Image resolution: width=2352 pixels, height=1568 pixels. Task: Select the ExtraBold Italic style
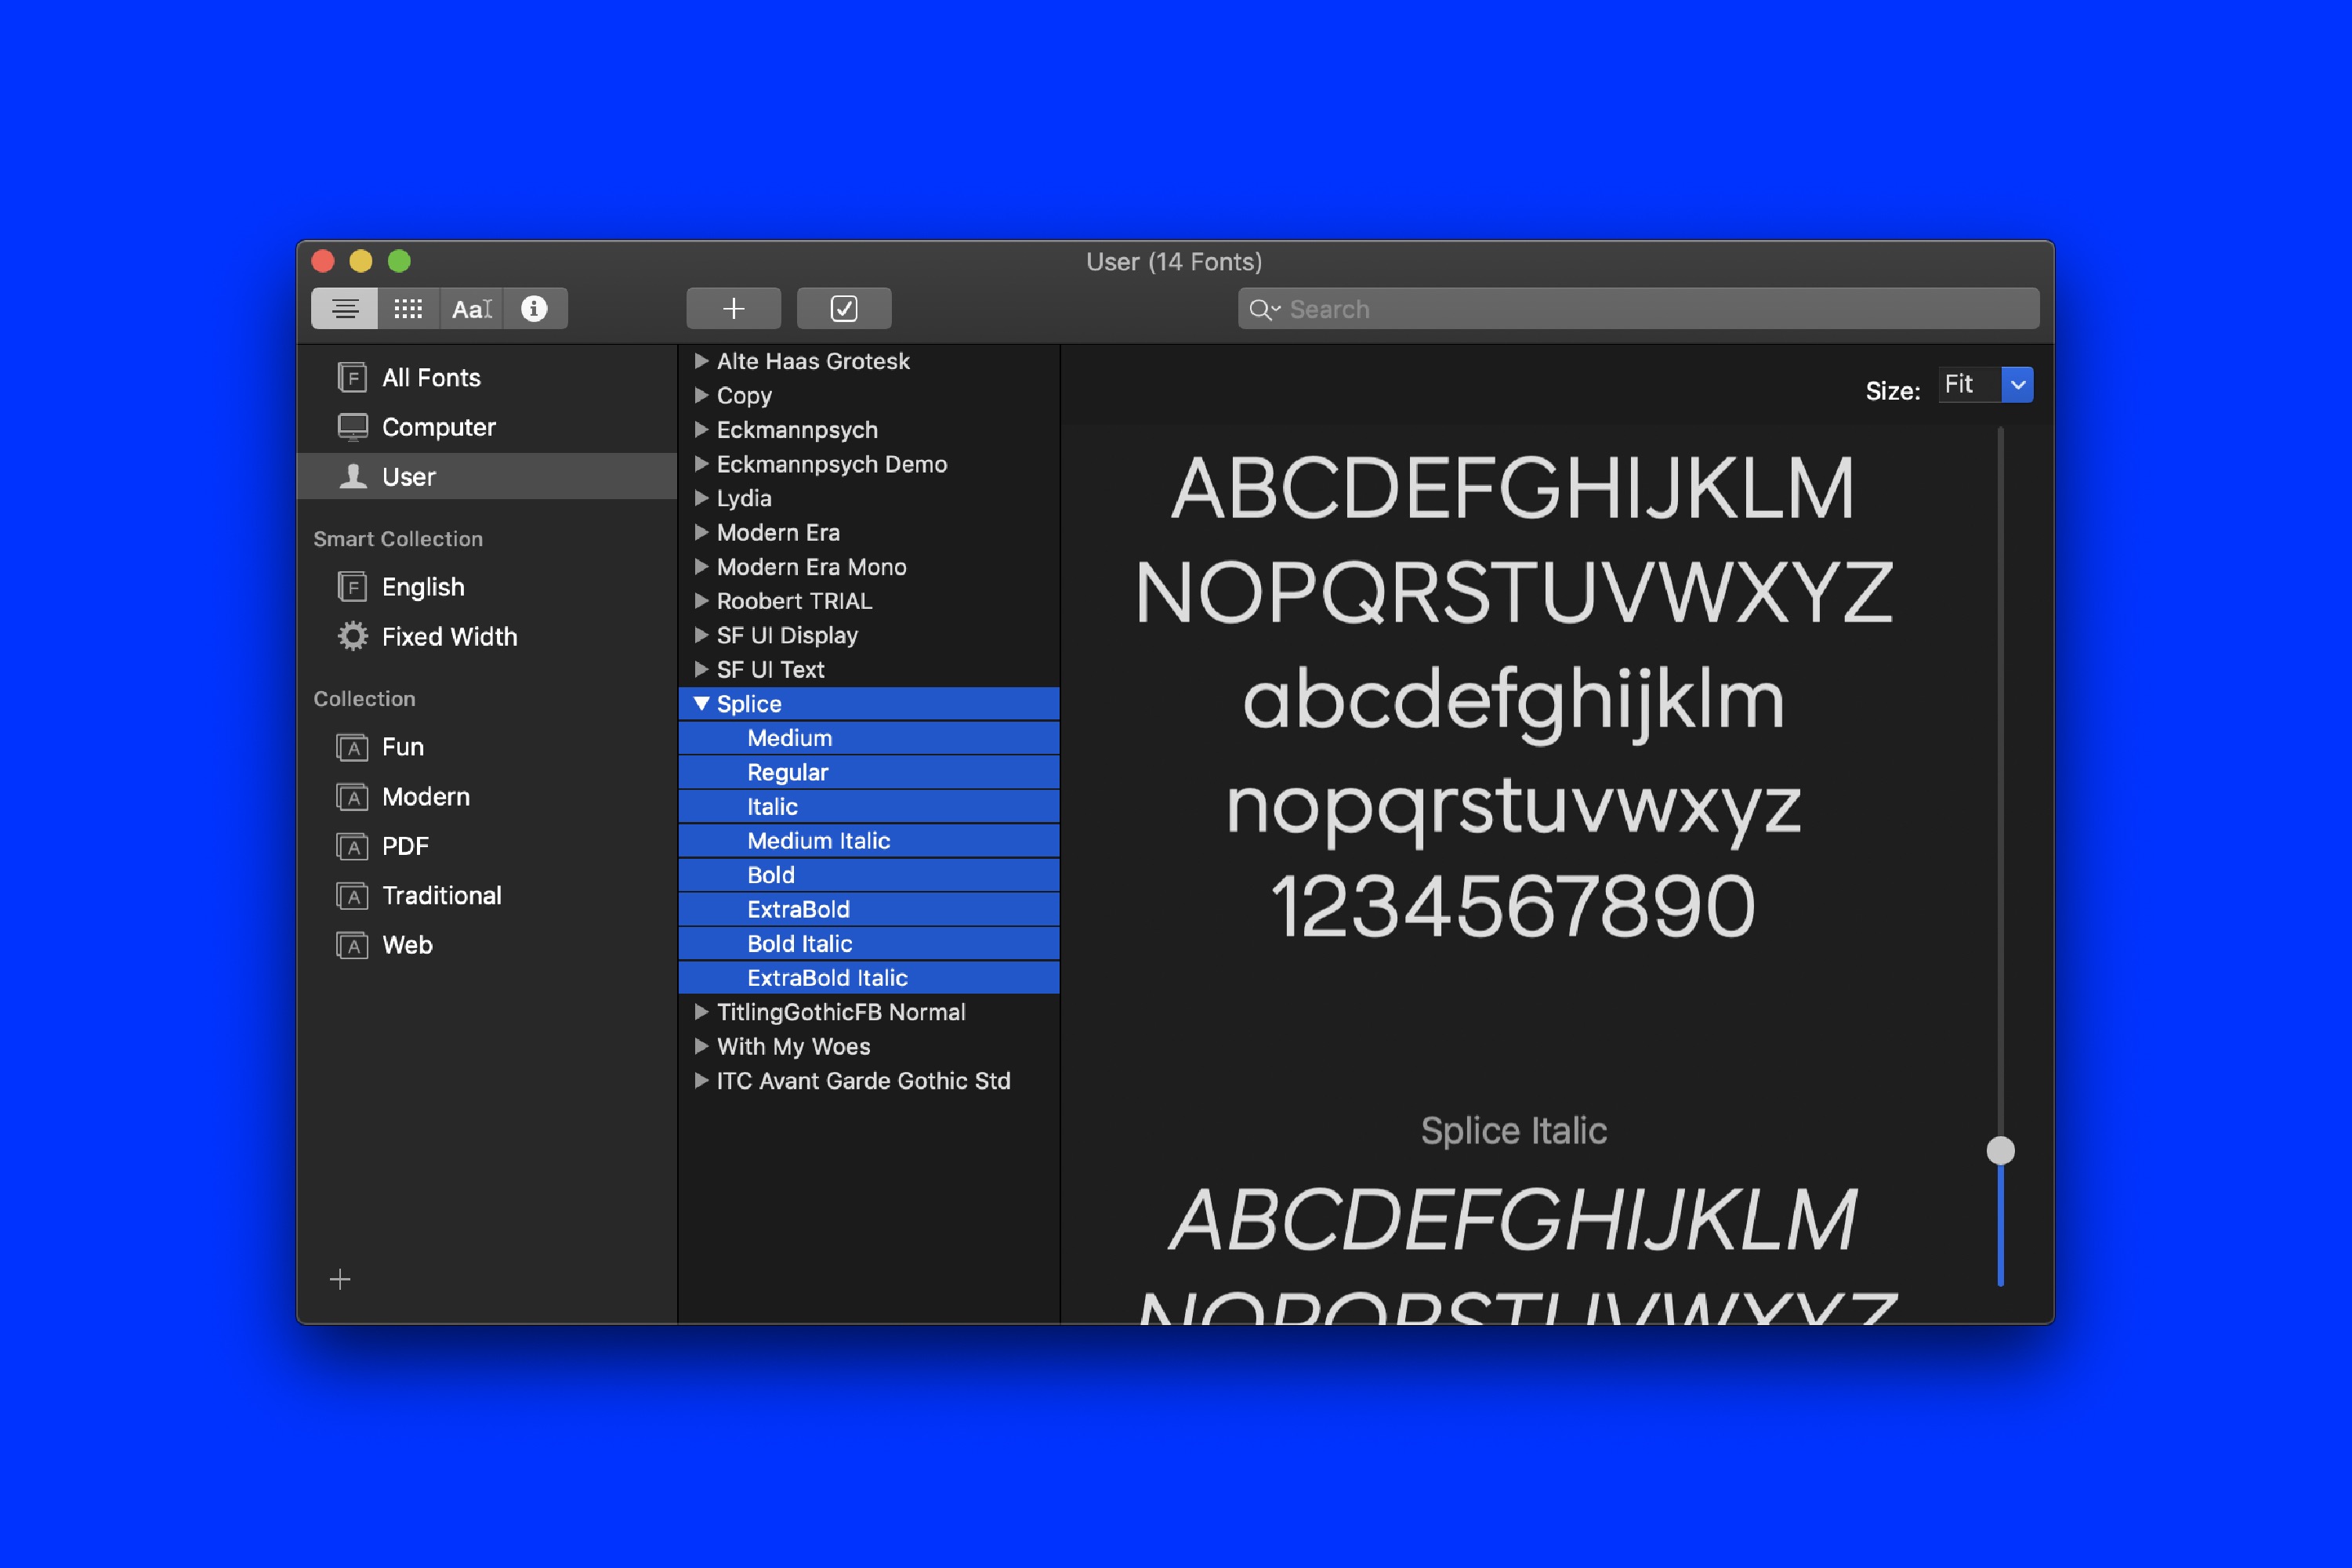[826, 978]
